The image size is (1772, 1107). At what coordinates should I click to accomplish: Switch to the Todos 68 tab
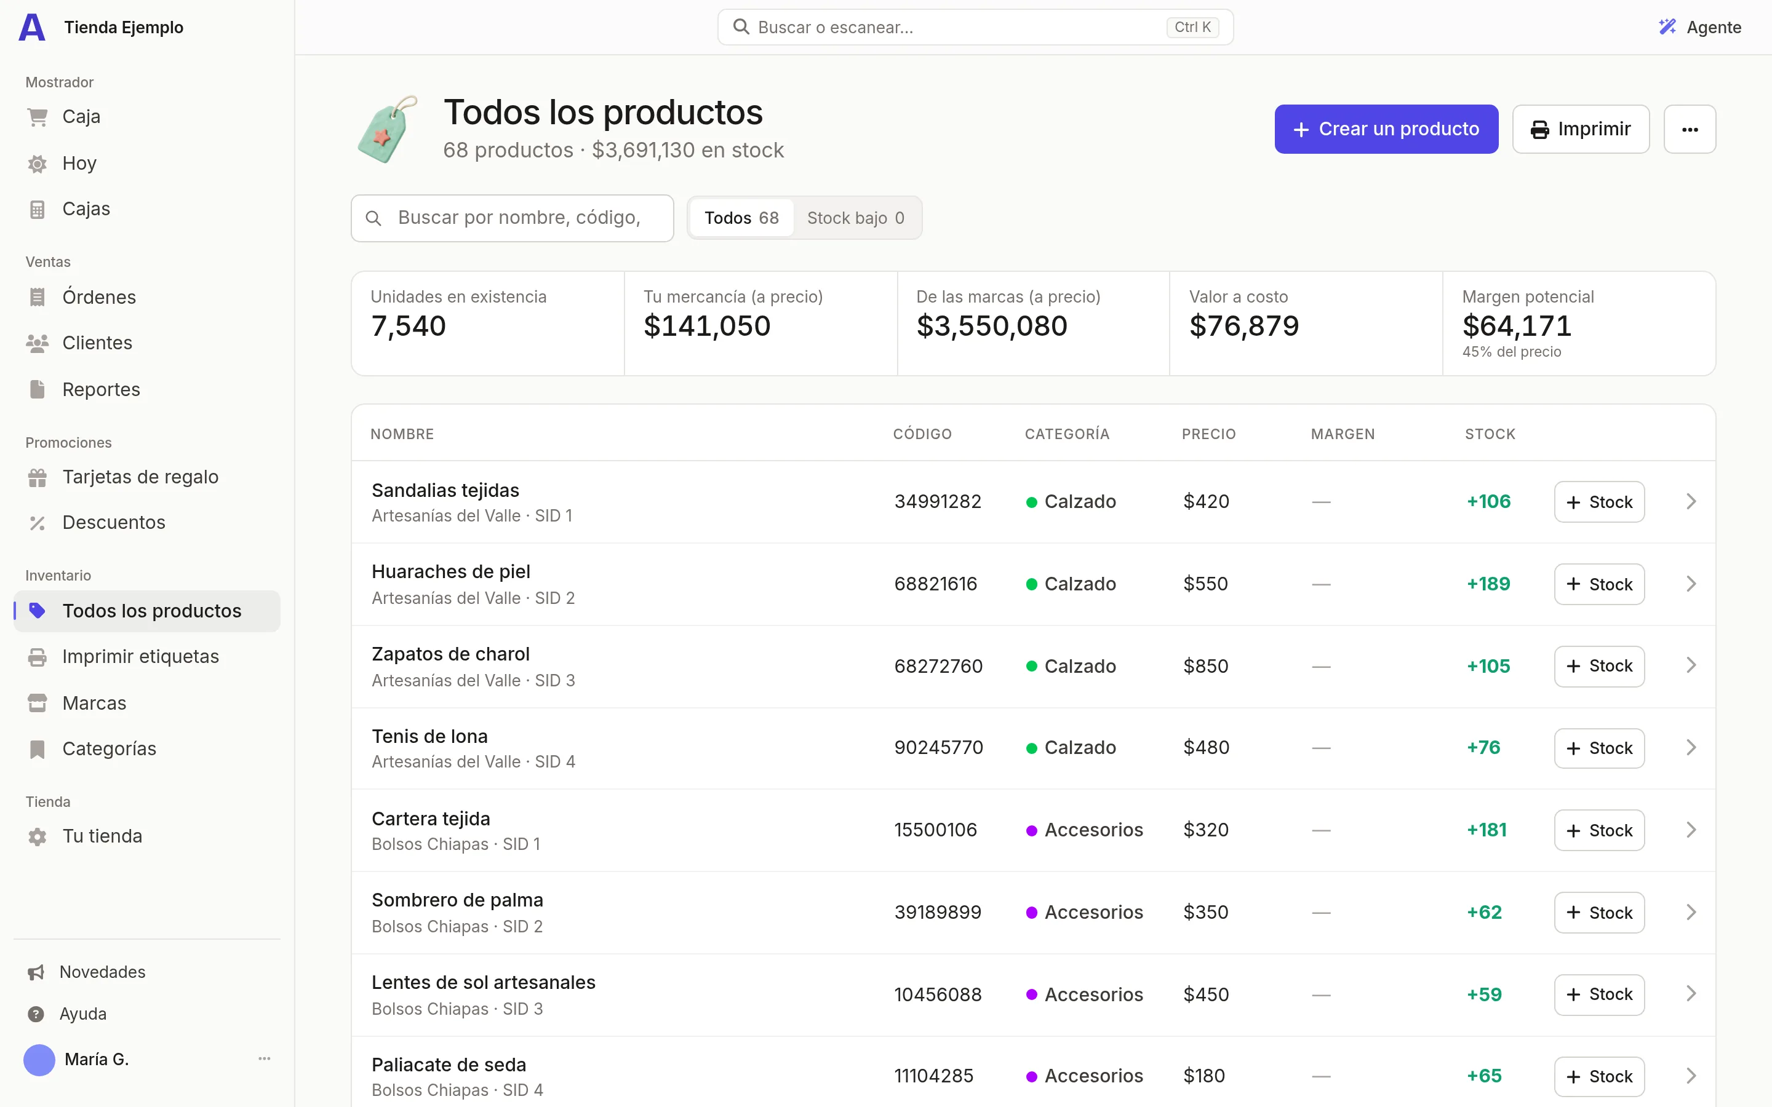pyautogui.click(x=741, y=218)
